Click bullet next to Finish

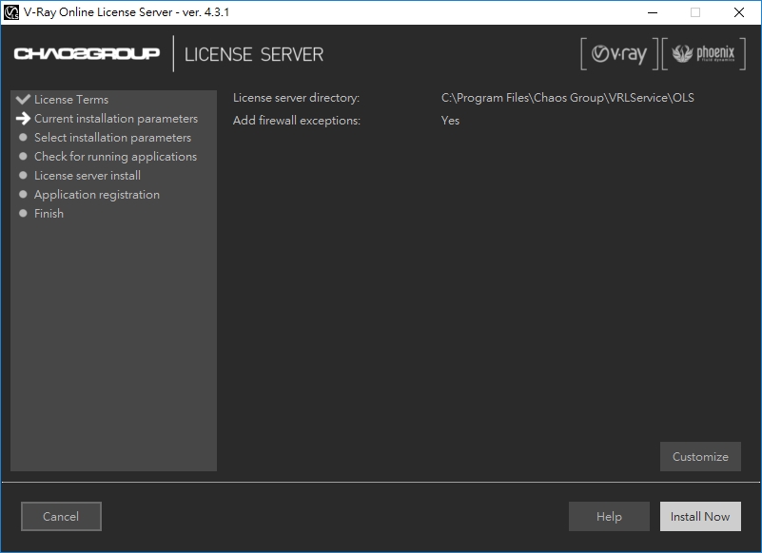pyautogui.click(x=23, y=213)
